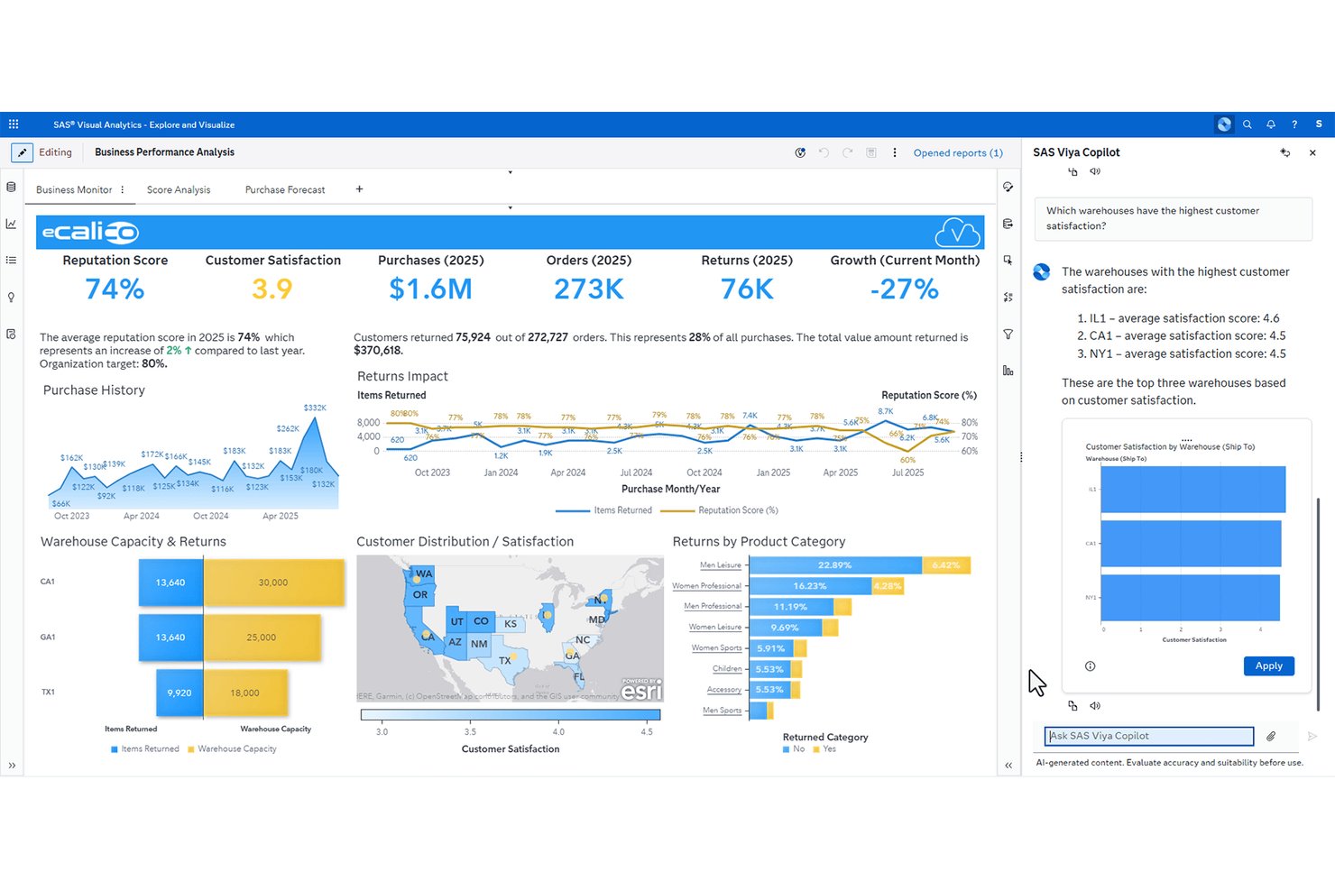
Task: Click the undo arrow in report toolbar
Action: (824, 152)
